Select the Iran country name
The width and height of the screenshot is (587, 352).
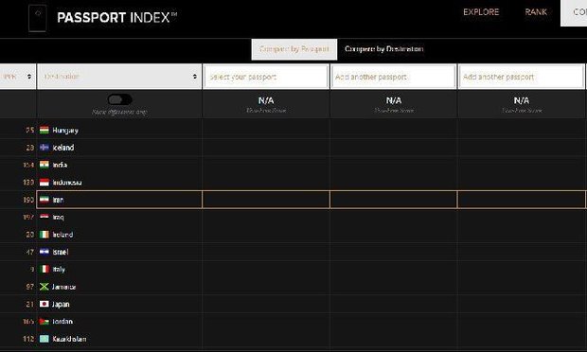pos(58,200)
